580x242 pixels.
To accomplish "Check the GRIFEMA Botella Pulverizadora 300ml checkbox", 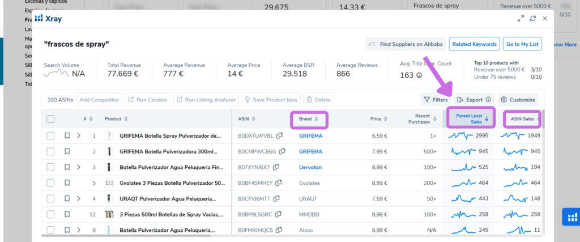I will (50, 151).
